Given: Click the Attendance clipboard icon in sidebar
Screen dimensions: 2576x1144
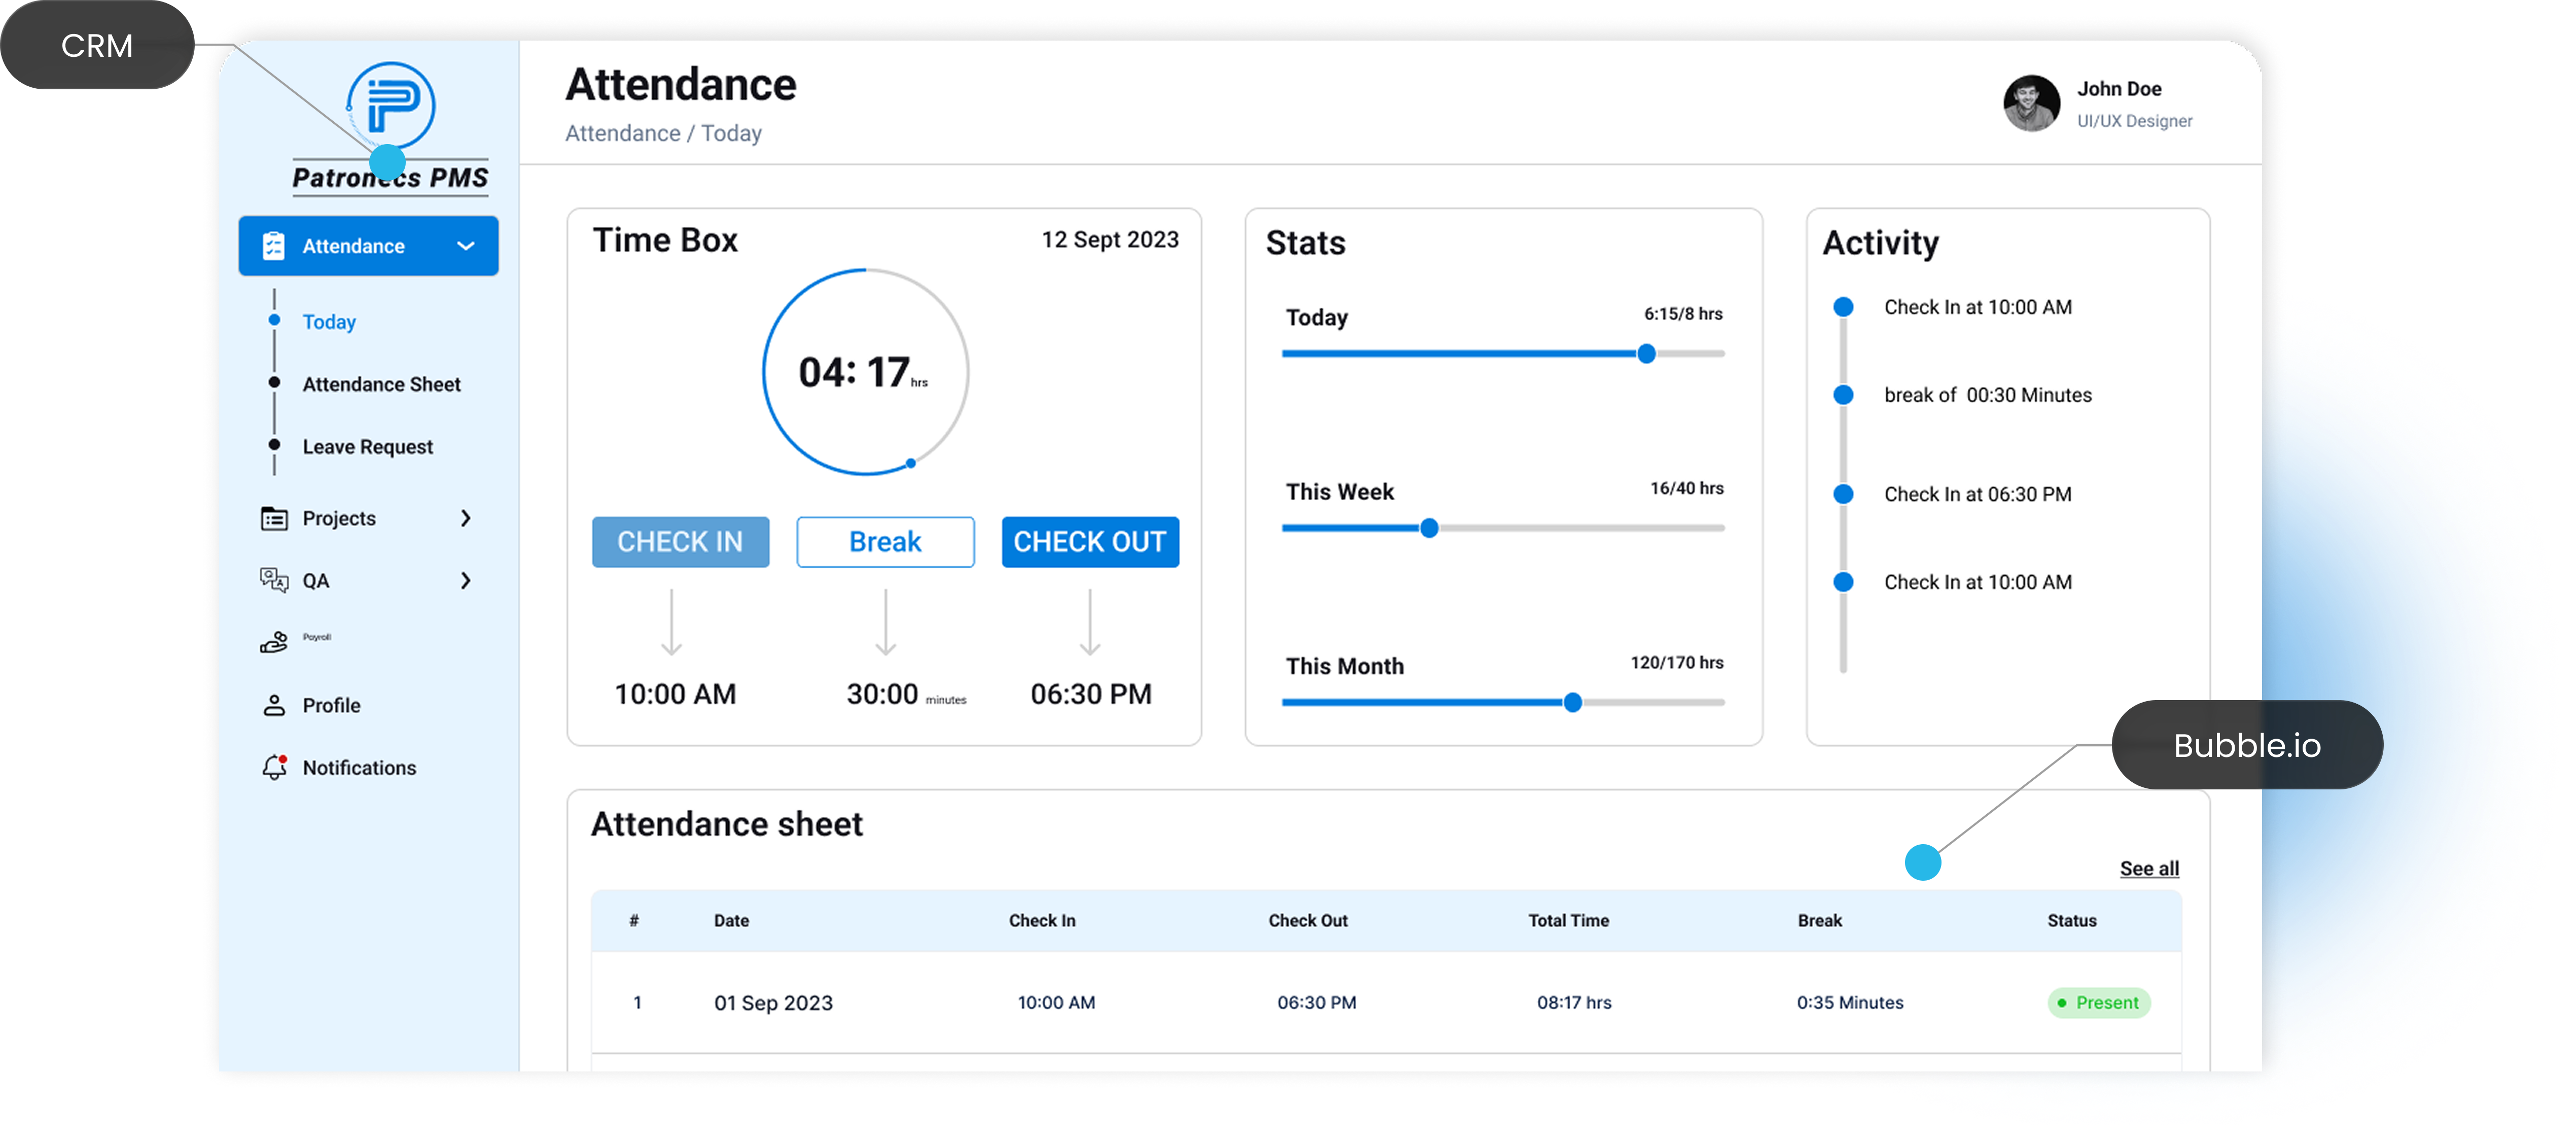Looking at the screenshot, I should tap(273, 246).
